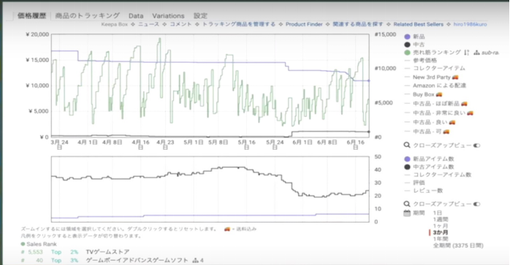Open Related Best Sellers link
Screen dimensions: 510x265
pyautogui.click(x=418, y=24)
